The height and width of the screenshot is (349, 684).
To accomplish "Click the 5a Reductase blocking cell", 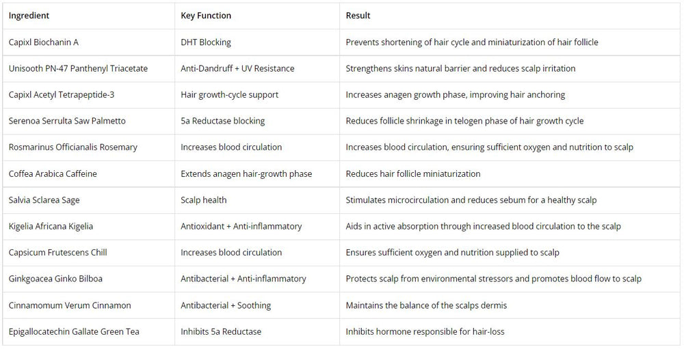I will (x=257, y=121).
